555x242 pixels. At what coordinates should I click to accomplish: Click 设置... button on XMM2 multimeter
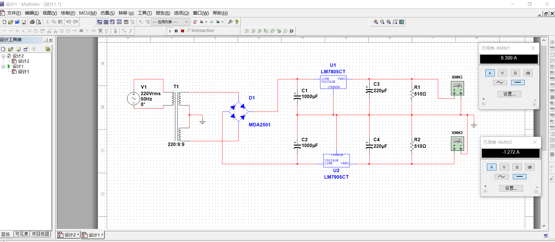511,188
